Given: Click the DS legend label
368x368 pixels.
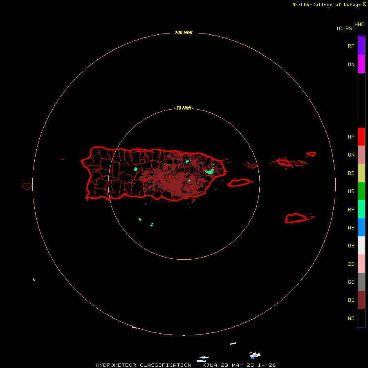Looking at the screenshot, I should (x=351, y=246).
